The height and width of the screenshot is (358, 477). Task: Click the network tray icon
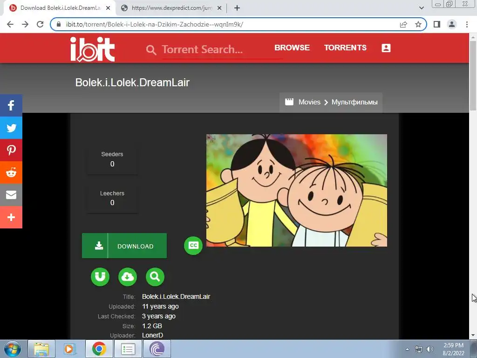pyautogui.click(x=419, y=349)
